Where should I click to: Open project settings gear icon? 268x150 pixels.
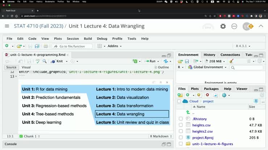point(223,26)
